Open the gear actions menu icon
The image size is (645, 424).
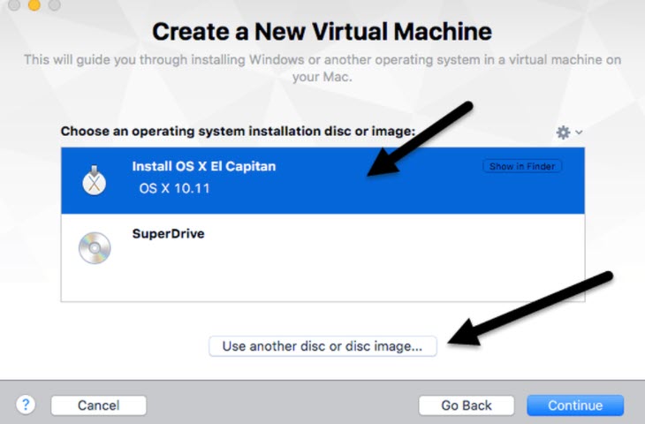pyautogui.click(x=563, y=132)
